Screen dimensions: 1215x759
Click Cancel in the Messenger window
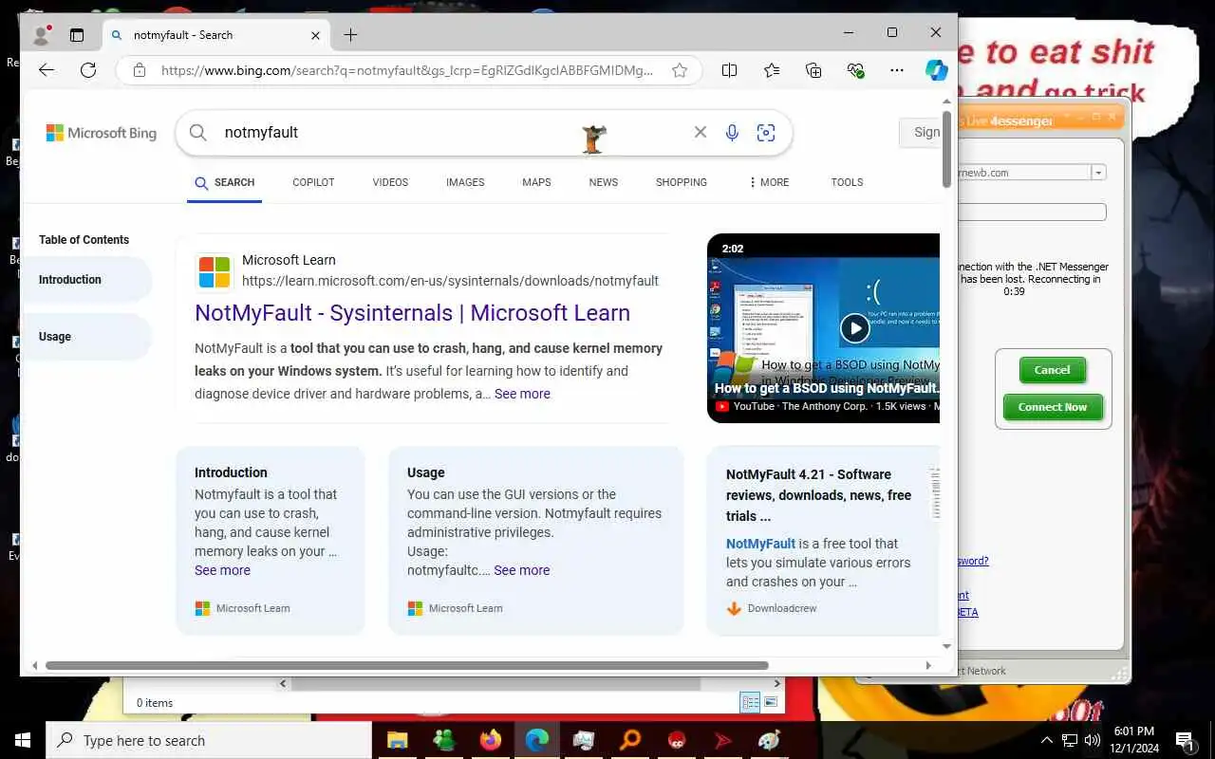tap(1052, 370)
